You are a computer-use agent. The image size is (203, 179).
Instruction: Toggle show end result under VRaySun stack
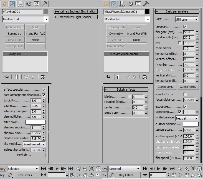16,77
